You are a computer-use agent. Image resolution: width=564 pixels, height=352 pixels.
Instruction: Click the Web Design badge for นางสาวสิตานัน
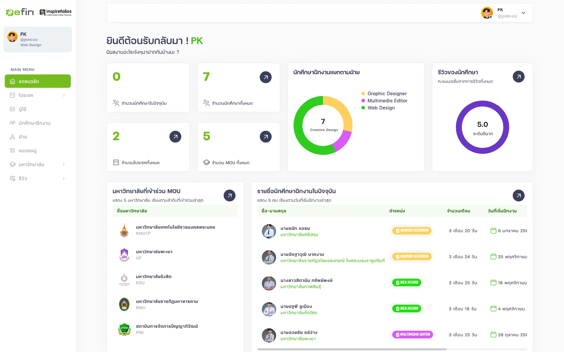407,282
